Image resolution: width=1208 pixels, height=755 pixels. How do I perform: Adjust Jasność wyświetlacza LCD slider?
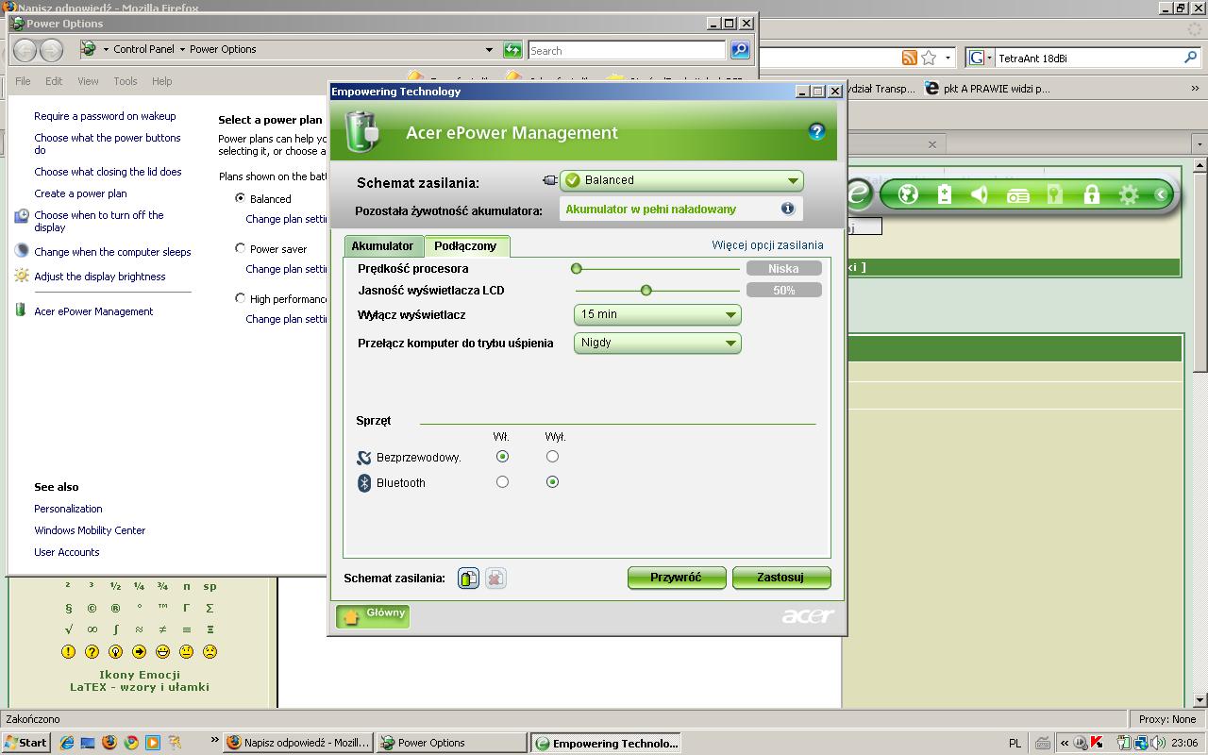coord(646,291)
